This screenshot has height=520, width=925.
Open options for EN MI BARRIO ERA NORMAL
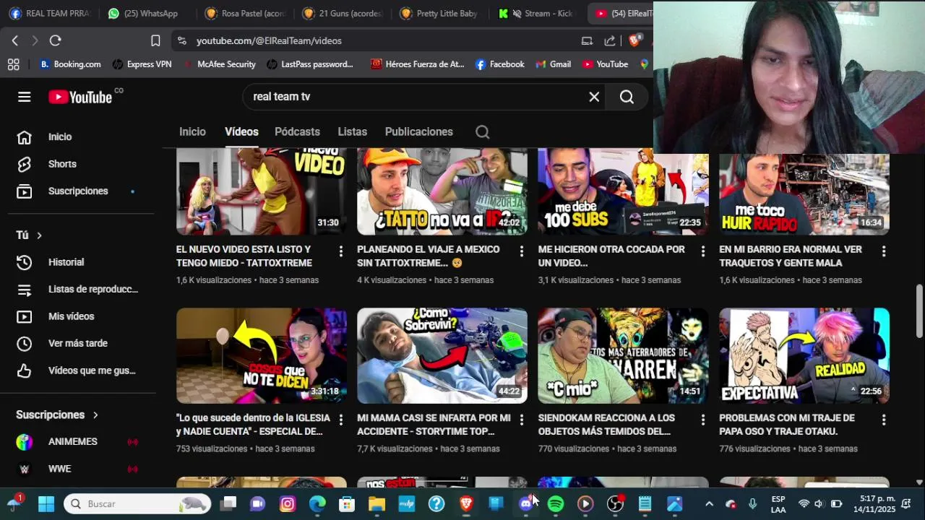pyautogui.click(x=883, y=251)
